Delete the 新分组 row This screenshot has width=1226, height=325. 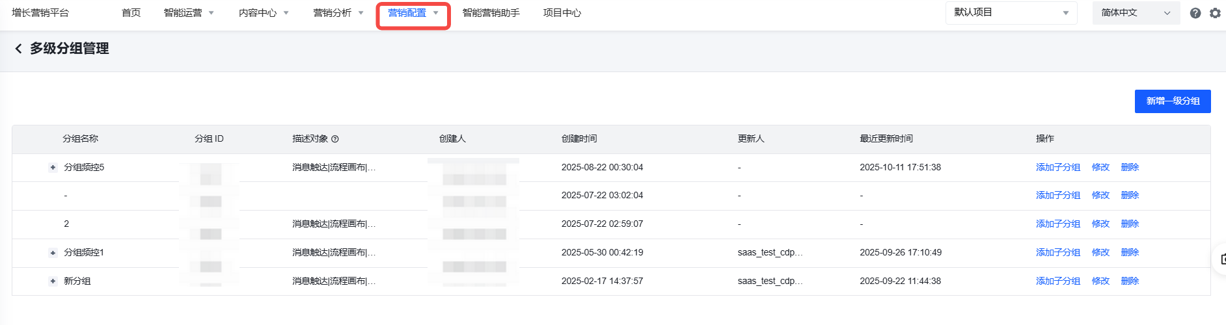pos(1130,281)
